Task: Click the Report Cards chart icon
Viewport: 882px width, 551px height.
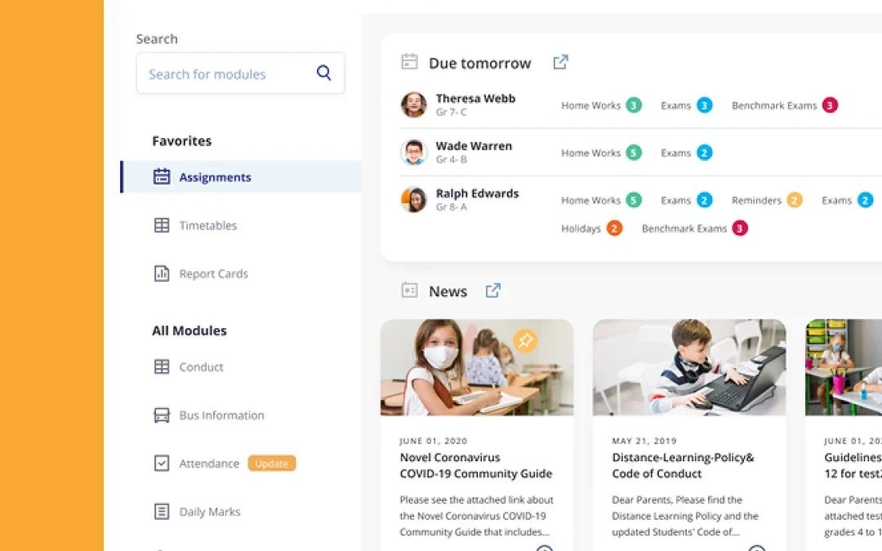Action: click(x=162, y=273)
